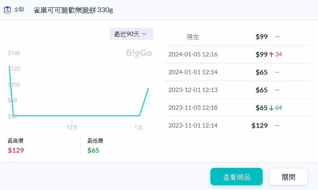The image size is (318, 190).
Task: Click the price line's rising end point
Action: tap(149, 88)
